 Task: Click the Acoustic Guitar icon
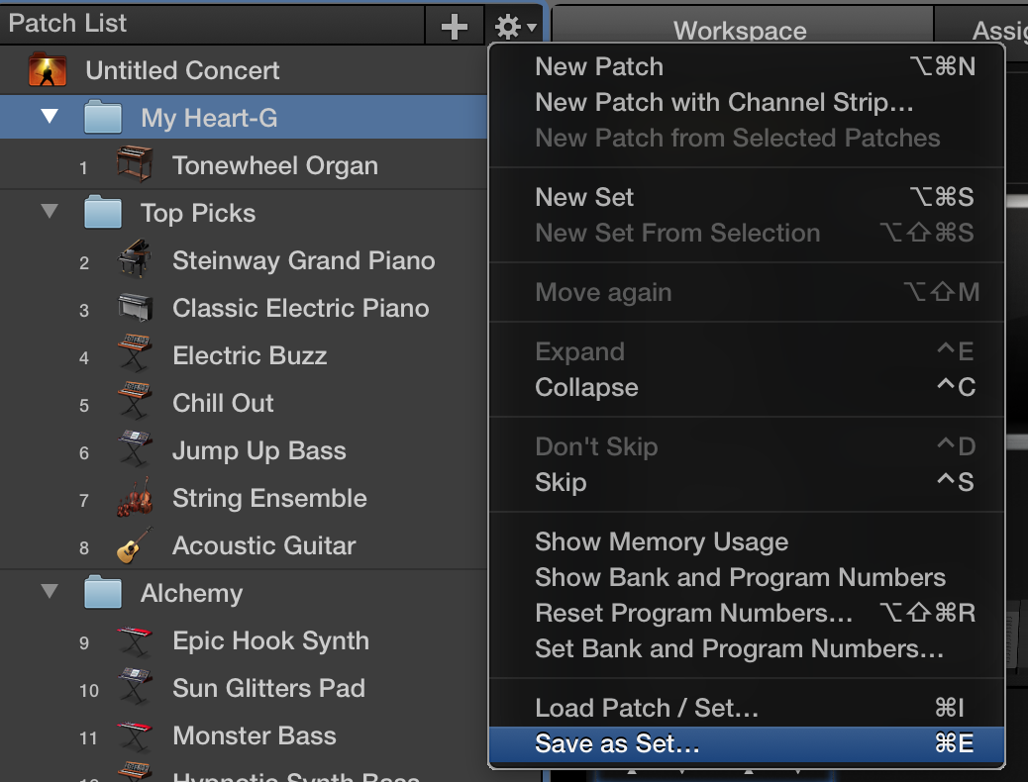135,544
